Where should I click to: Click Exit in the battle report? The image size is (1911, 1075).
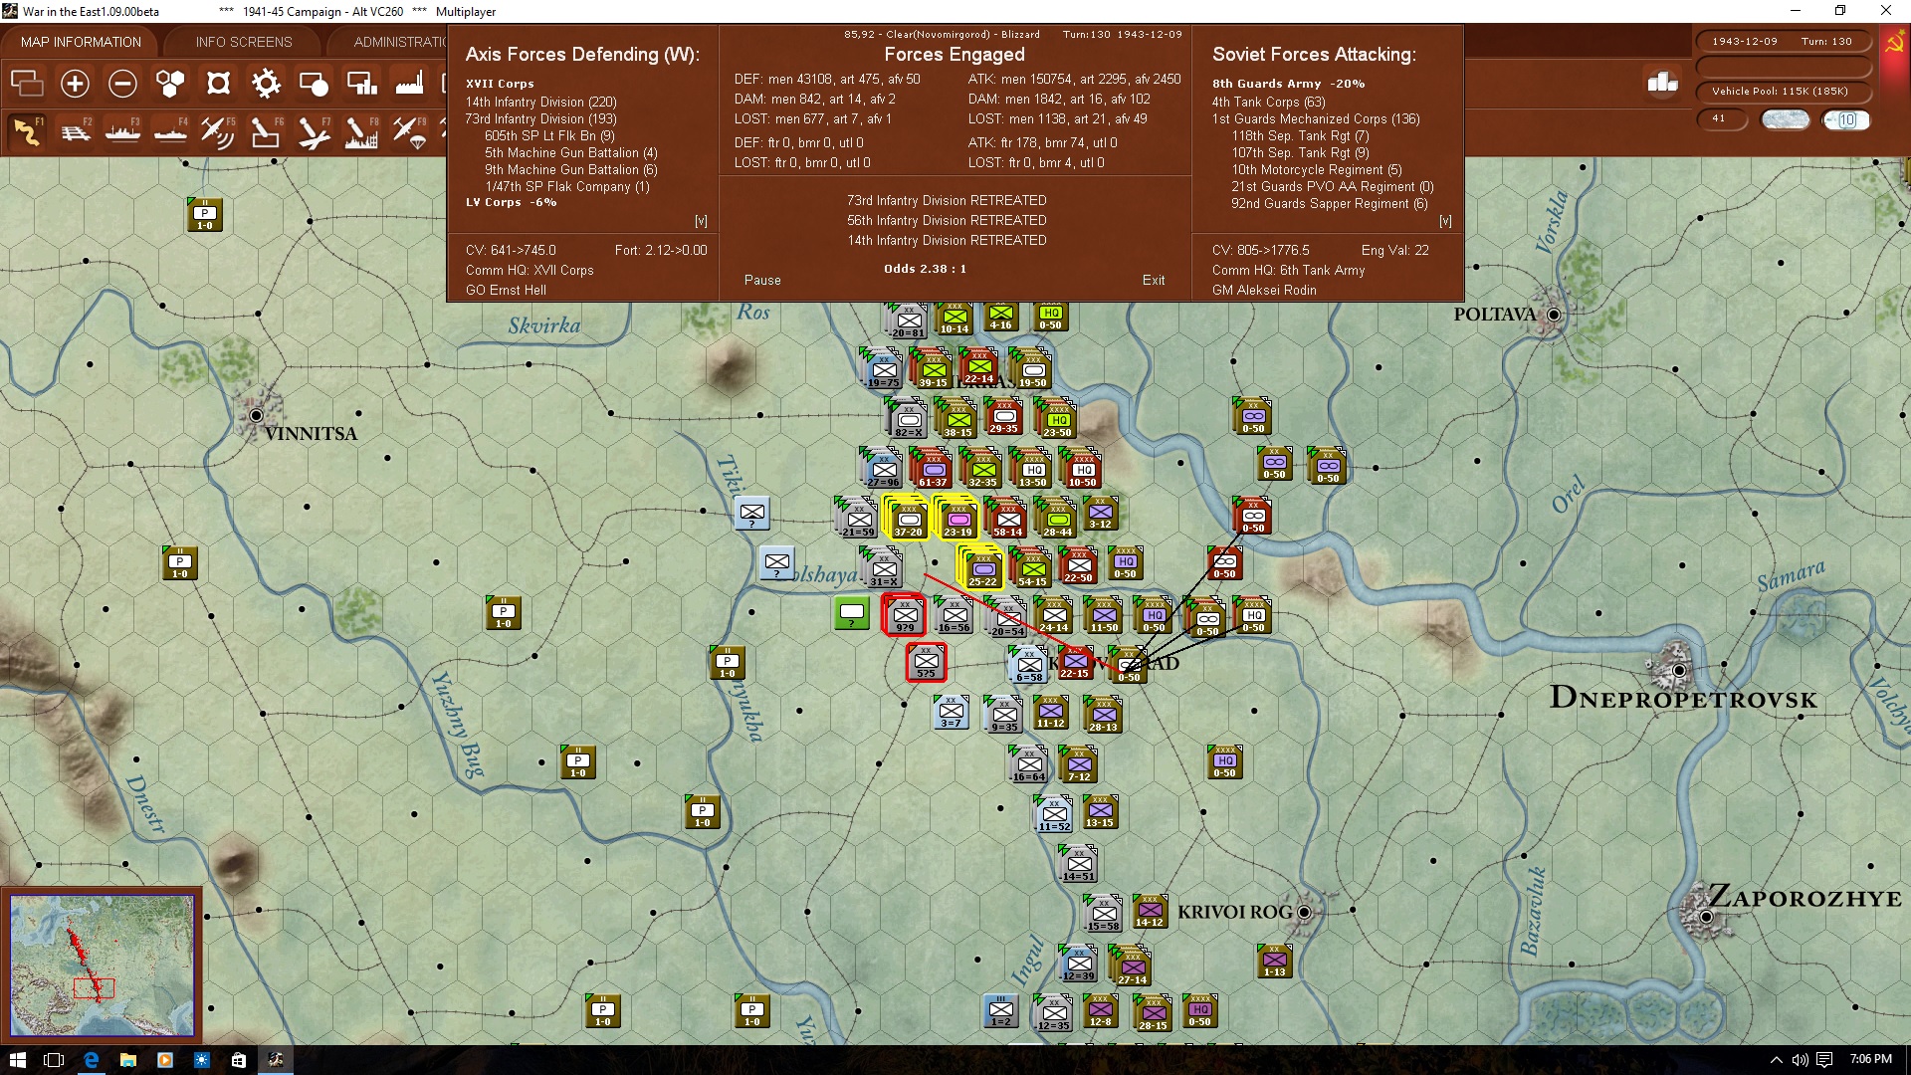point(1154,280)
